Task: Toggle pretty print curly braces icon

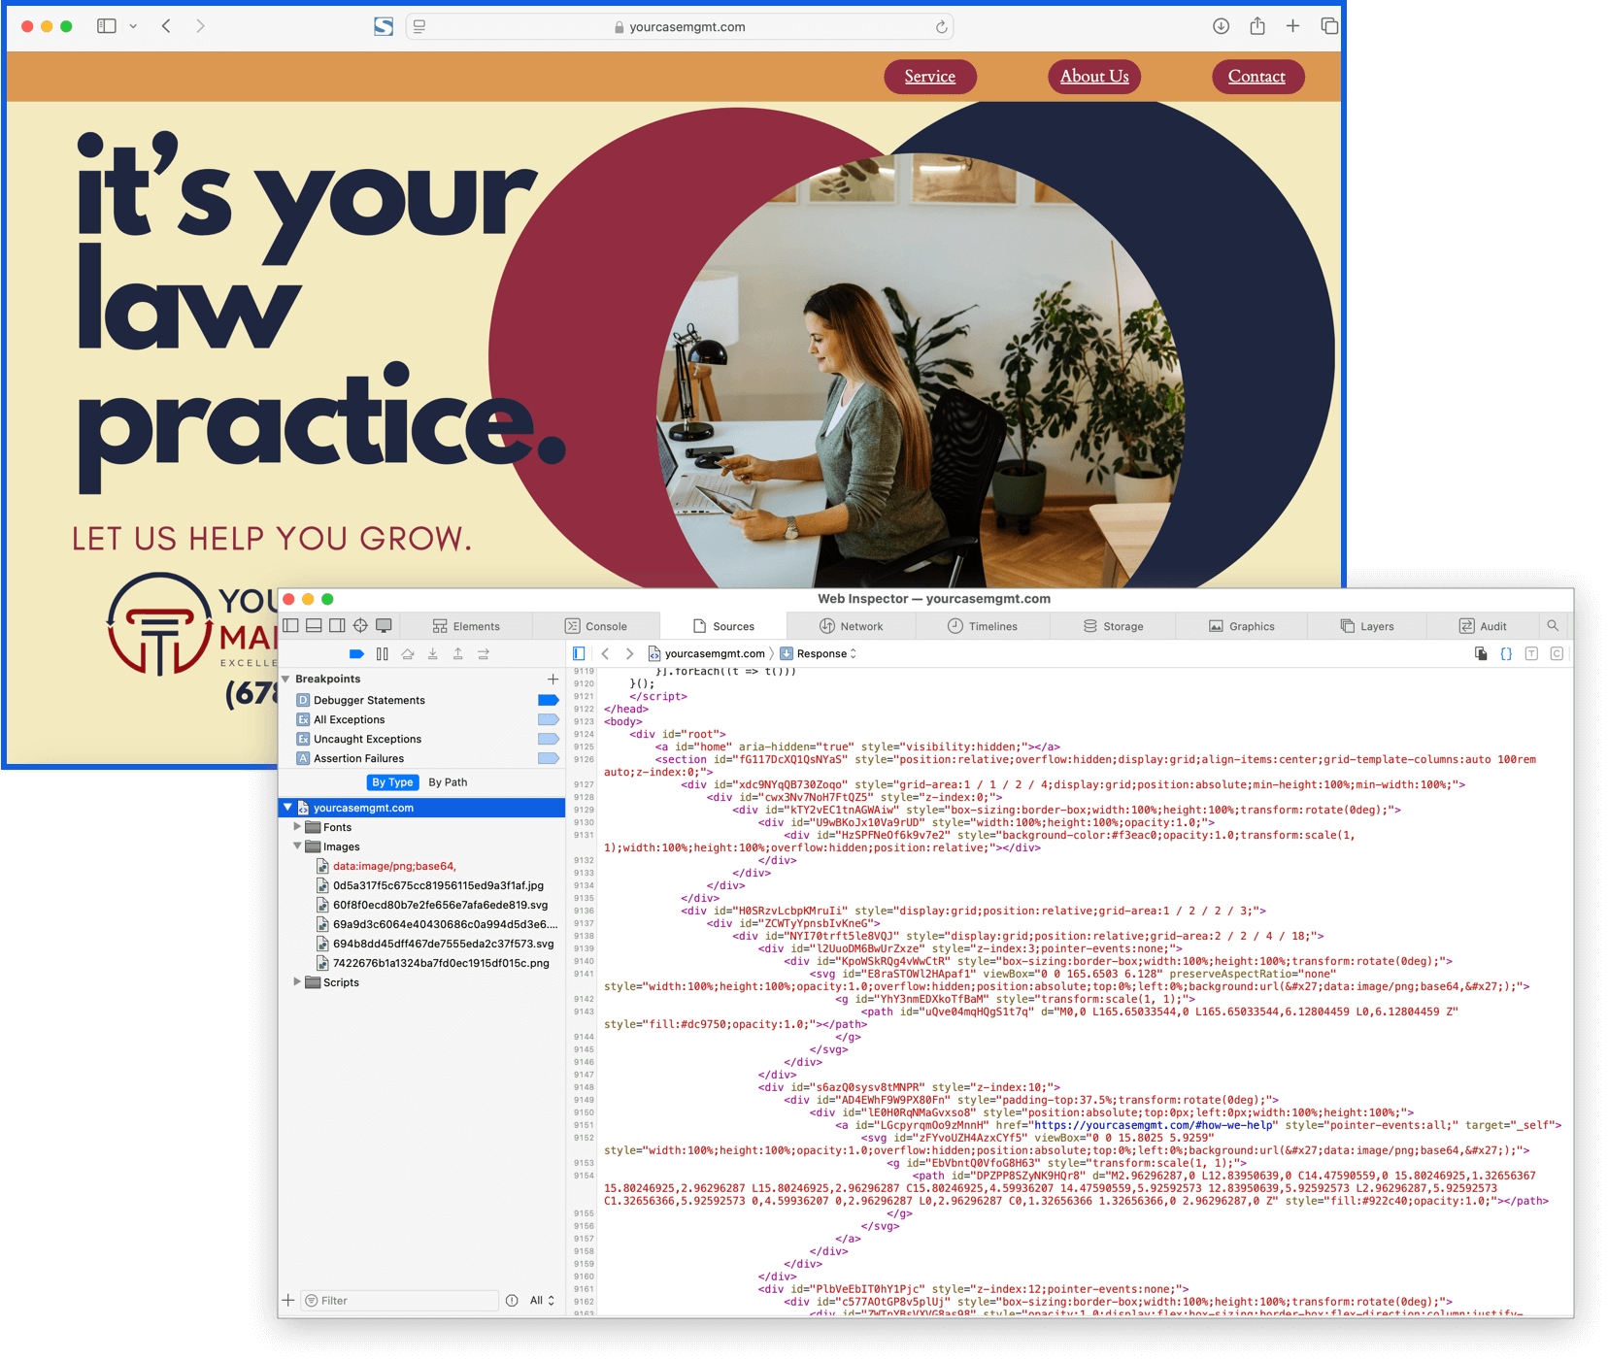Action: 1506,654
